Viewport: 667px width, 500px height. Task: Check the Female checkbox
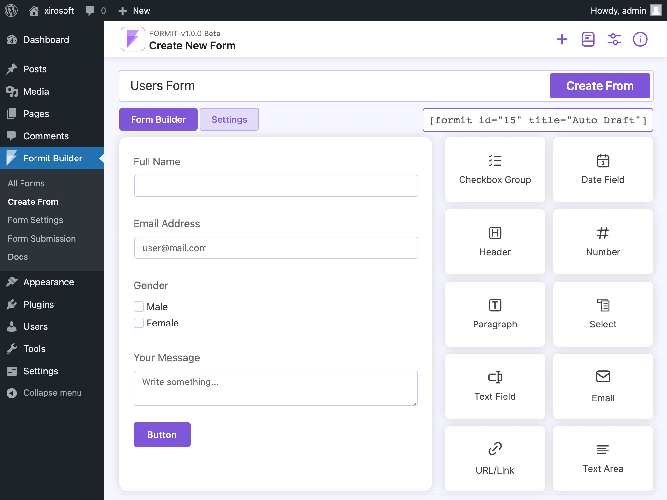(139, 323)
